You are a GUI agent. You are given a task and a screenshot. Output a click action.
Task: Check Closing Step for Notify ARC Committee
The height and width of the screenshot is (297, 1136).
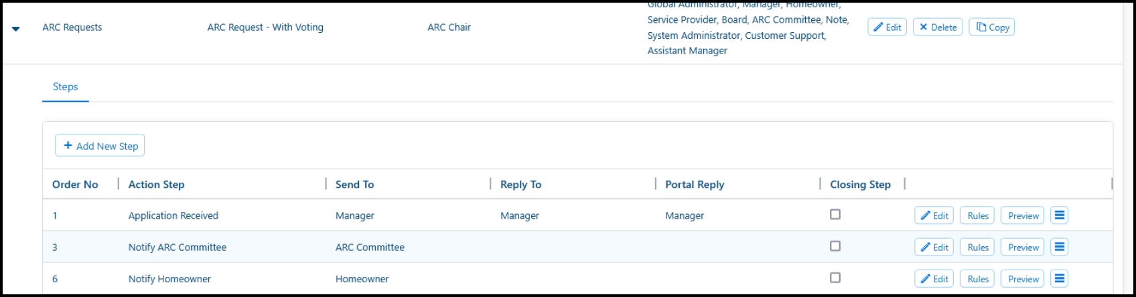pyautogui.click(x=835, y=246)
